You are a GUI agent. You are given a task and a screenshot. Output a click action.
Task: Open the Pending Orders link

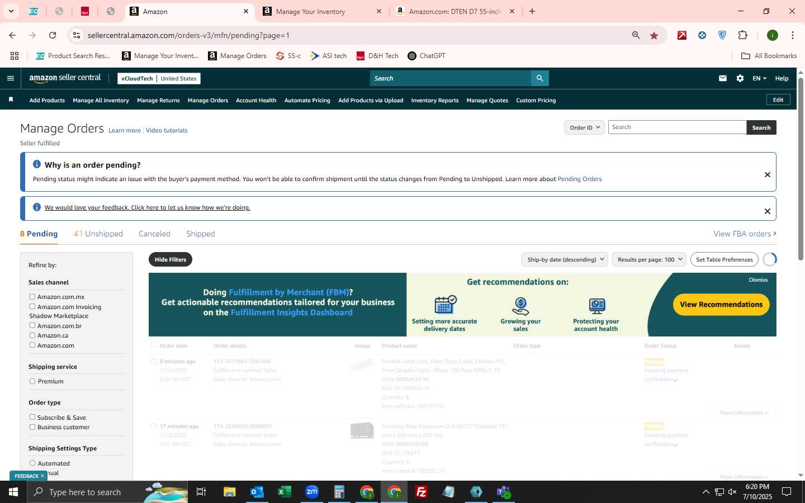coord(580,179)
